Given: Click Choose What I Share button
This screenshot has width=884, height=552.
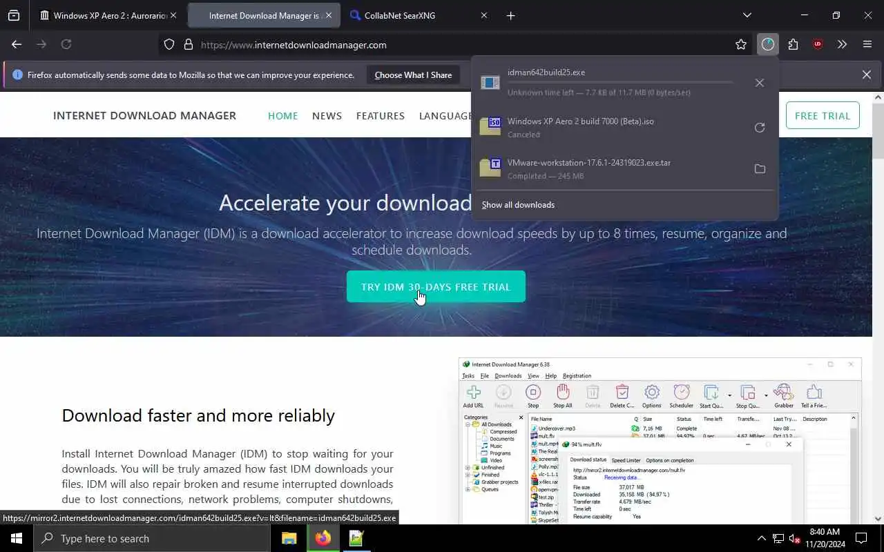Looking at the screenshot, I should point(413,75).
